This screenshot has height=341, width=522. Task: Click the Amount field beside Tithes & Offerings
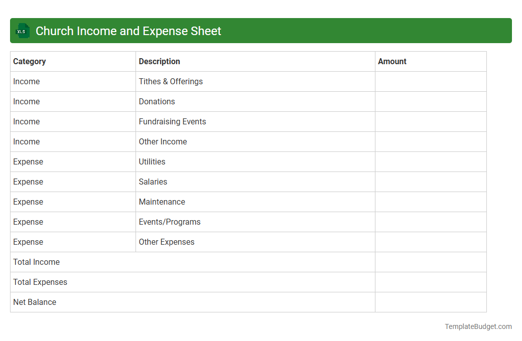(430, 81)
